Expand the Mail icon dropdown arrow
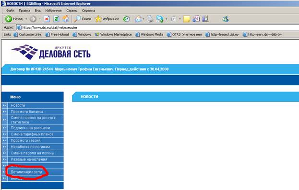The height and width of the screenshot is (190, 299). coord(144,19)
